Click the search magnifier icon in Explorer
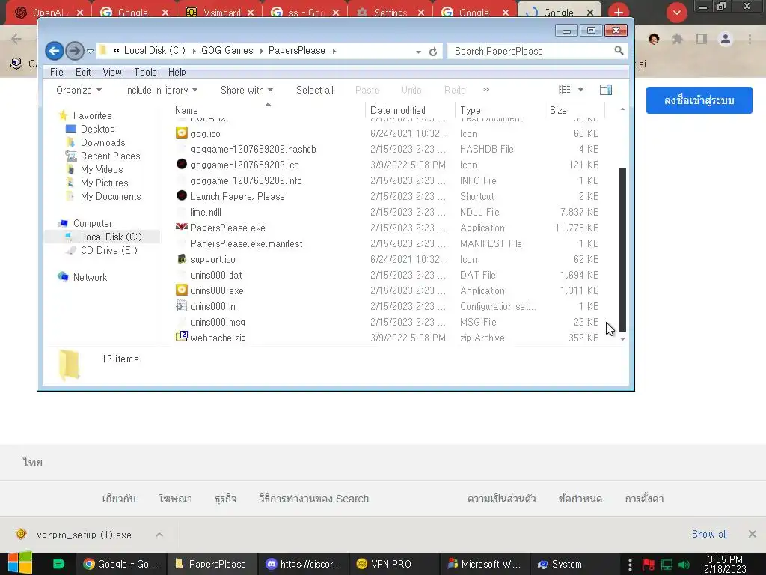This screenshot has width=766, height=575. point(619,50)
